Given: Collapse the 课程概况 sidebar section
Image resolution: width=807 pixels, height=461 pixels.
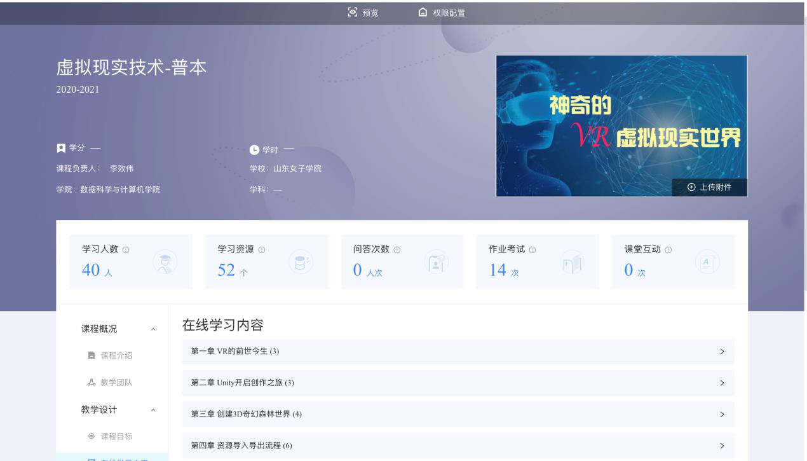Looking at the screenshot, I should point(152,329).
